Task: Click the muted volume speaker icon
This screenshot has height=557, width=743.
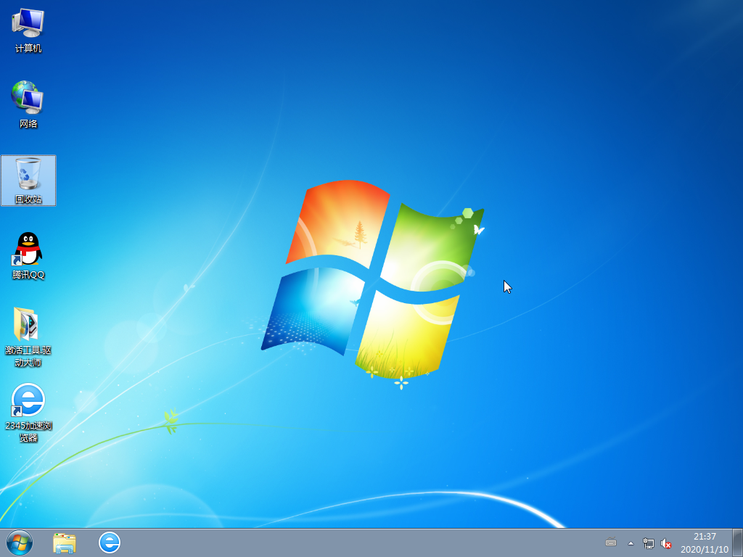Action: point(666,543)
